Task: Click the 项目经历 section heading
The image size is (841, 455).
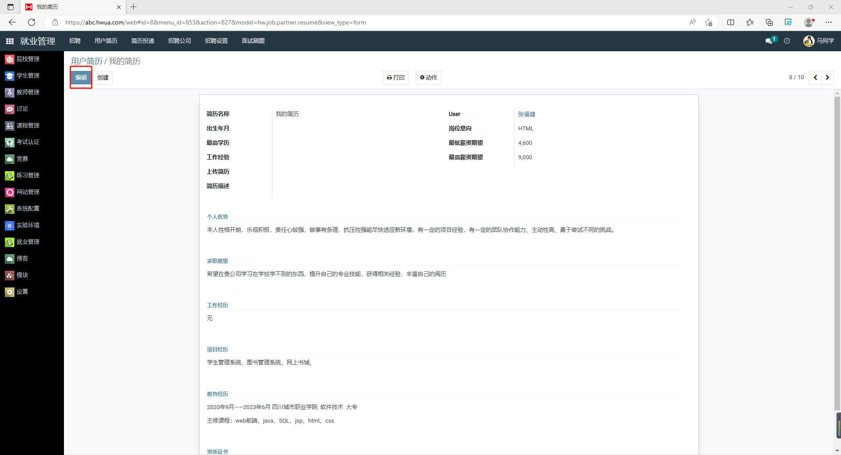Action: (218, 350)
